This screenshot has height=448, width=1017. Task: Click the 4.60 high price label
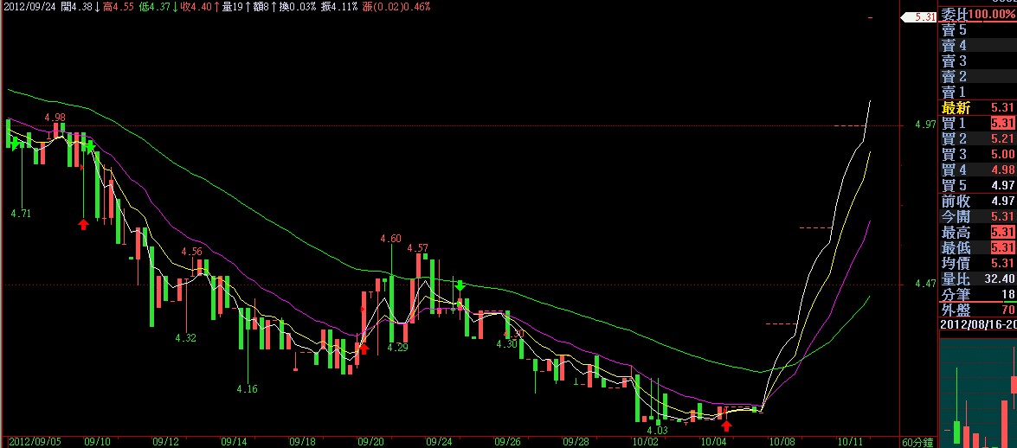[390, 240]
